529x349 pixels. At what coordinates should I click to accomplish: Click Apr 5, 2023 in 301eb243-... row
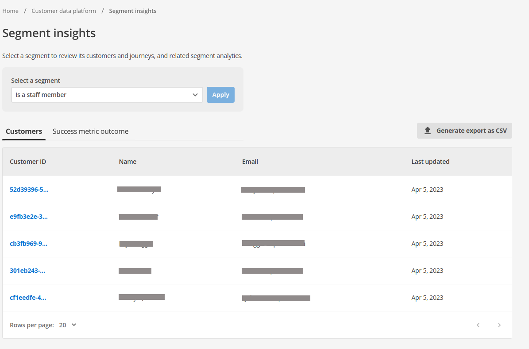pyautogui.click(x=427, y=271)
